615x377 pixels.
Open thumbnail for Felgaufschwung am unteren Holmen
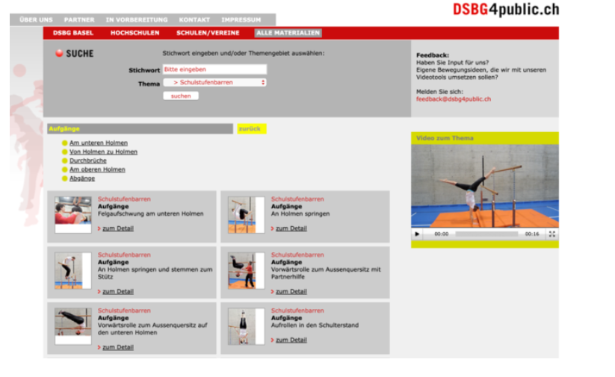[x=72, y=214]
